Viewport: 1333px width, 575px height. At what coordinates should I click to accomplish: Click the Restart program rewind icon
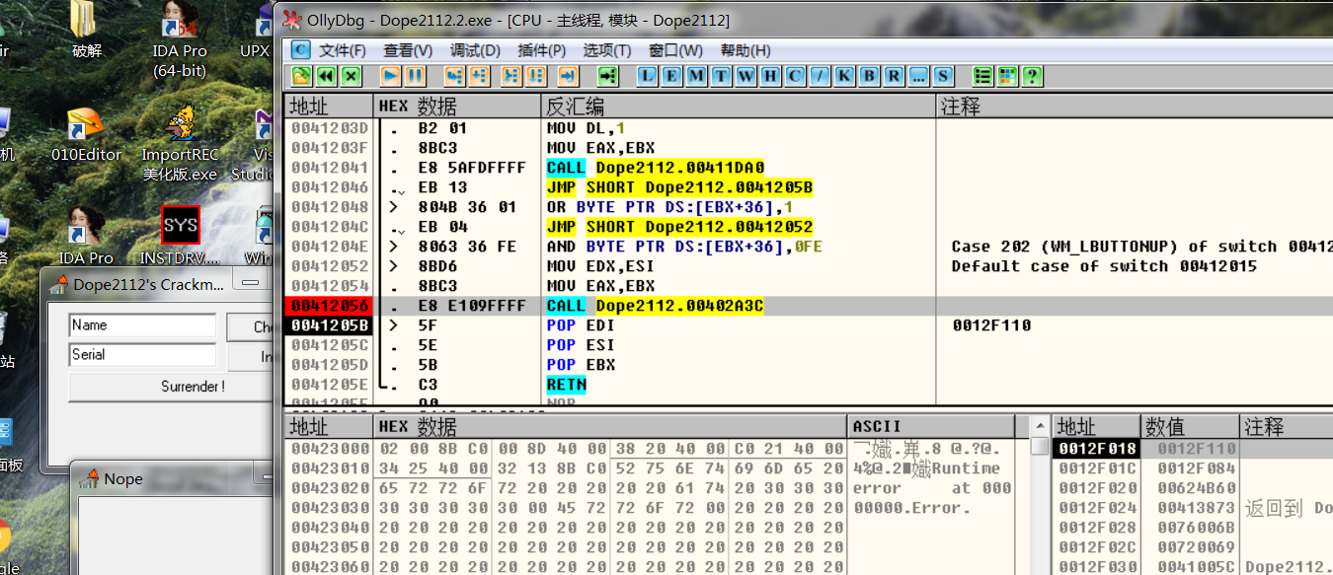pyautogui.click(x=326, y=75)
